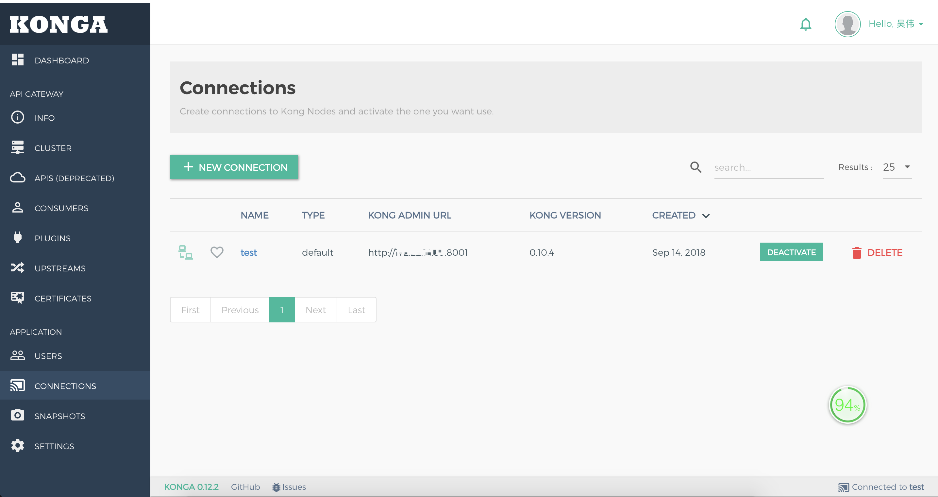The image size is (938, 497).
Task: Click the search magnifier icon
Action: tap(695, 167)
